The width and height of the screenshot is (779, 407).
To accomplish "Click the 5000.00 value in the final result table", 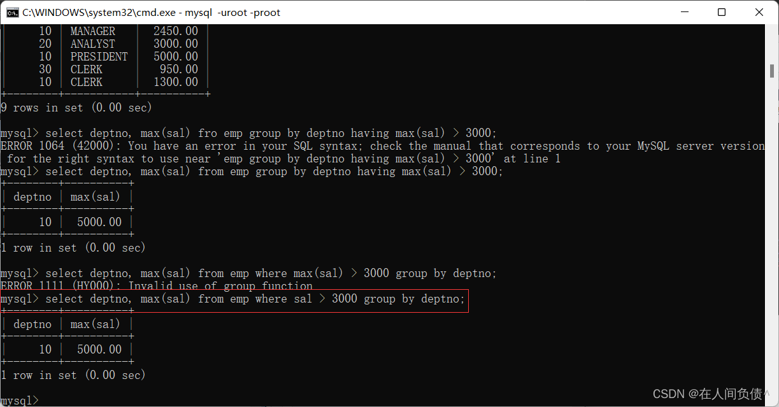I will [99, 350].
